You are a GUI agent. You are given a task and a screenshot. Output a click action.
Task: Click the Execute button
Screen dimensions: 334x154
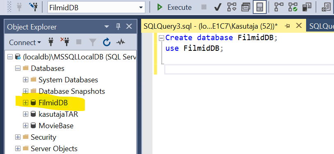(174, 7)
